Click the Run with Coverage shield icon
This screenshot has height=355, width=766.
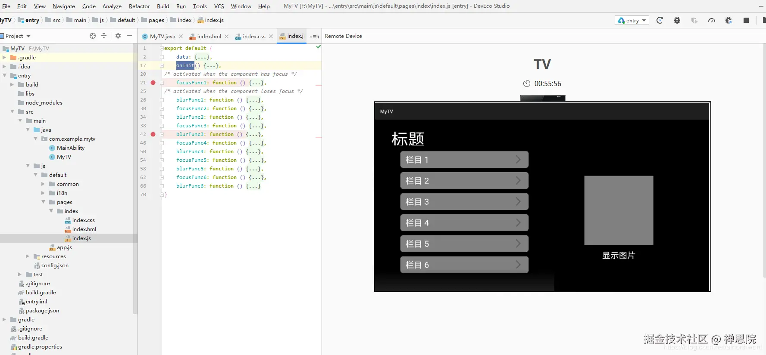pos(694,20)
